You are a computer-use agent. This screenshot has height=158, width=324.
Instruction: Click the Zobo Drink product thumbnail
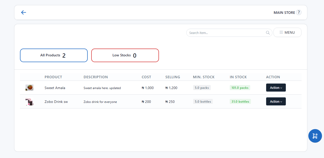29,102
